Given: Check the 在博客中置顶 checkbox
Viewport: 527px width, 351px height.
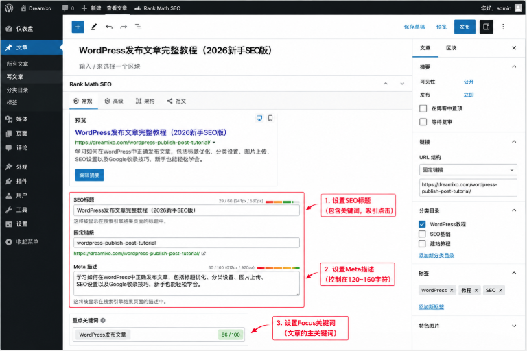Looking at the screenshot, I should coord(423,108).
